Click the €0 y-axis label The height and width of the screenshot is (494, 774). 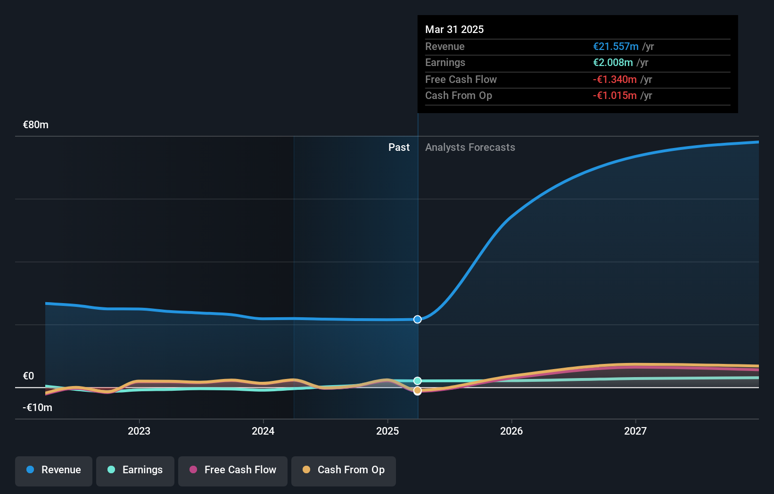tap(29, 376)
